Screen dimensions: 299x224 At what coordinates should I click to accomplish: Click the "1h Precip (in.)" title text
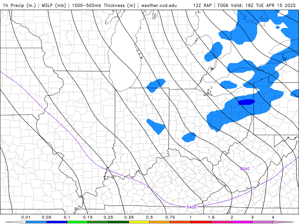point(19,5)
